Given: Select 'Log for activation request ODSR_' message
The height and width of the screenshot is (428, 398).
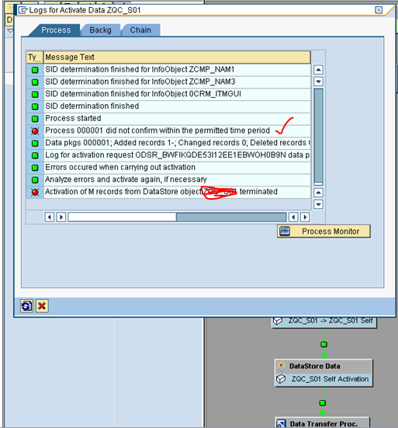Looking at the screenshot, I should 177,155.
